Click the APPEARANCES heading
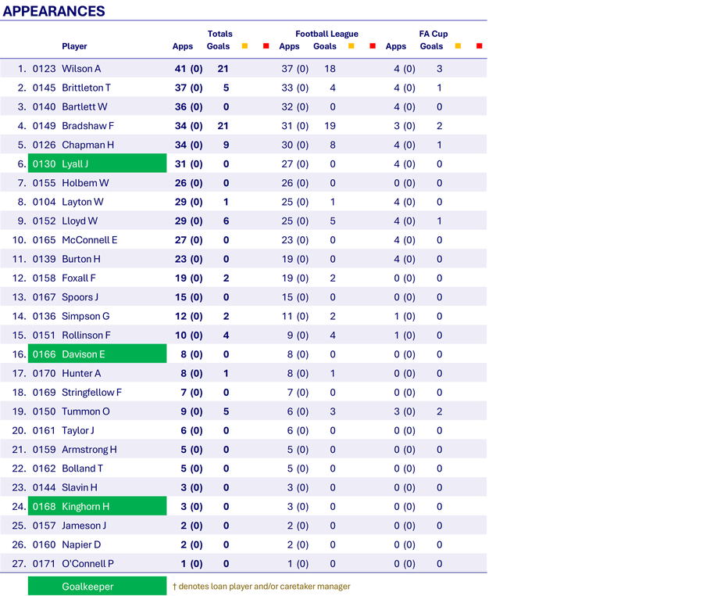 54,11
